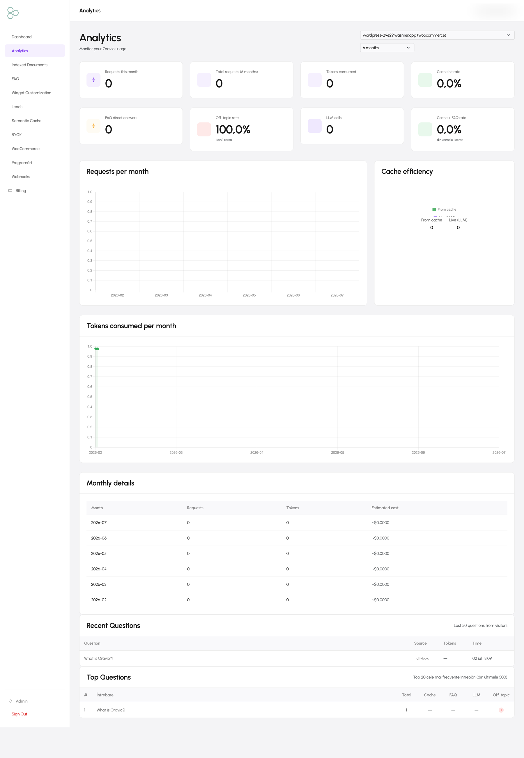Click the icon tile on Tokens consumed card
This screenshot has width=524, height=758.
[x=314, y=80]
